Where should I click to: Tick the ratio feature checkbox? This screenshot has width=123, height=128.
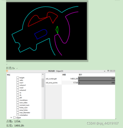coord(18,80)
